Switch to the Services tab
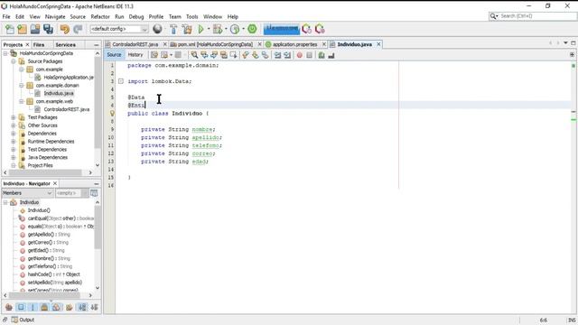The width and height of the screenshot is (578, 325). 66,44
